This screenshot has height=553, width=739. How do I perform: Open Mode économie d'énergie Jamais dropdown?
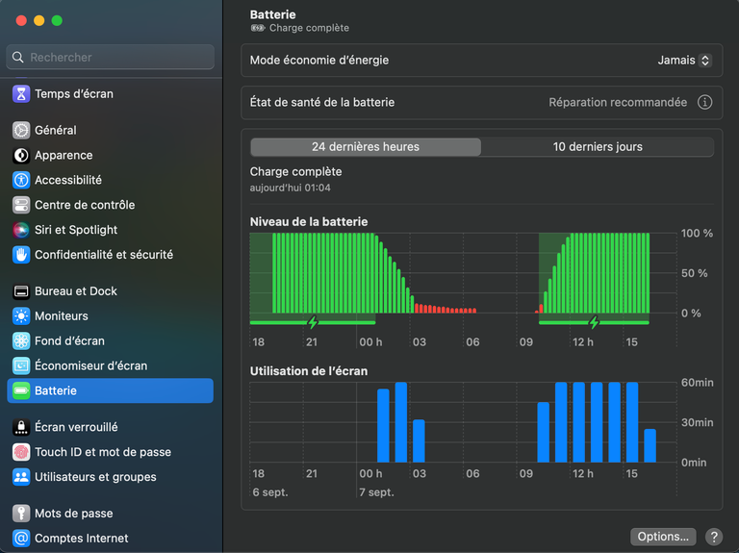click(684, 61)
